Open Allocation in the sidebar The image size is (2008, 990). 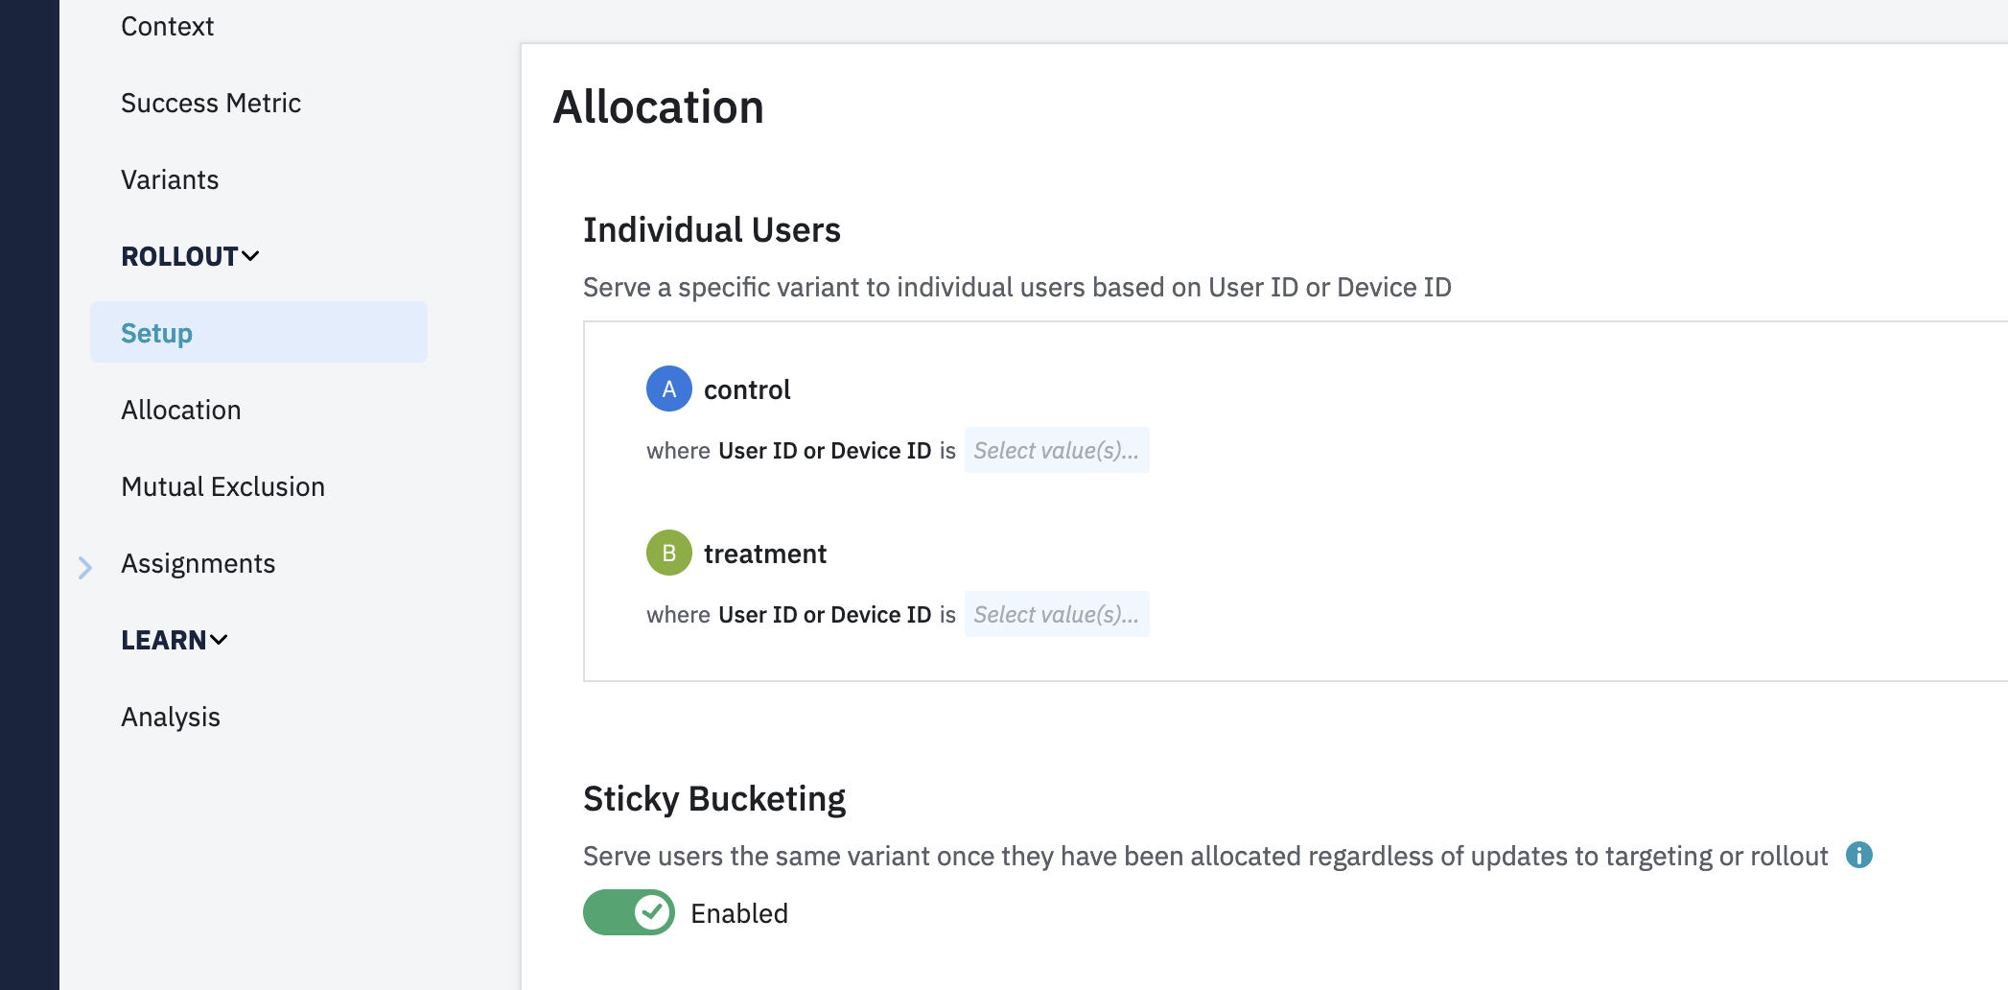click(181, 410)
